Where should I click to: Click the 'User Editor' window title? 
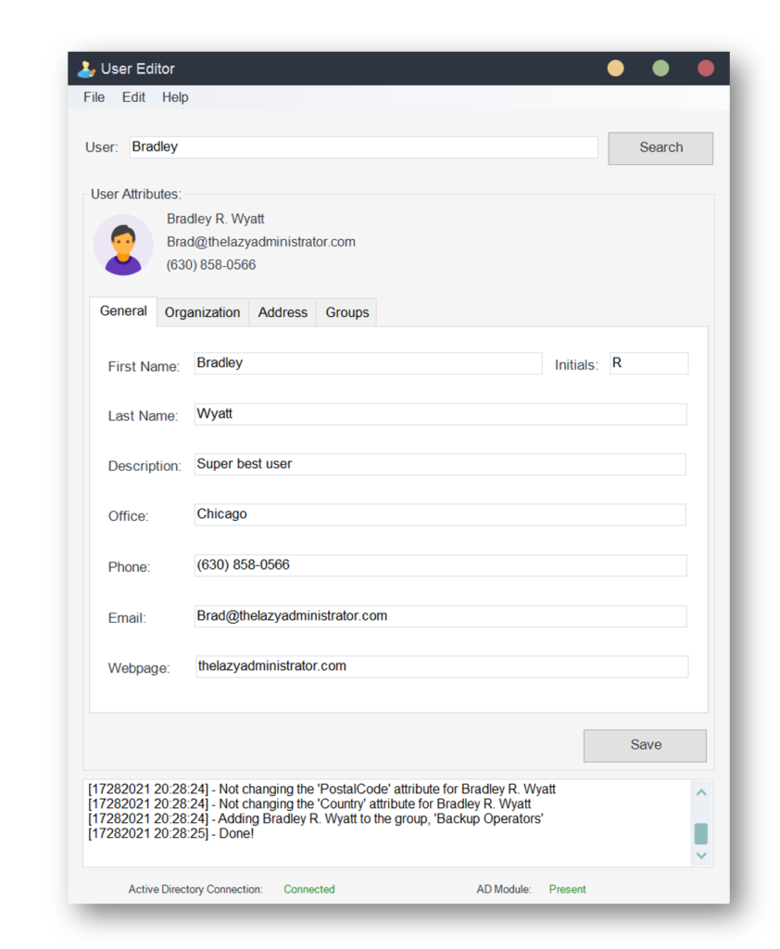(x=138, y=69)
